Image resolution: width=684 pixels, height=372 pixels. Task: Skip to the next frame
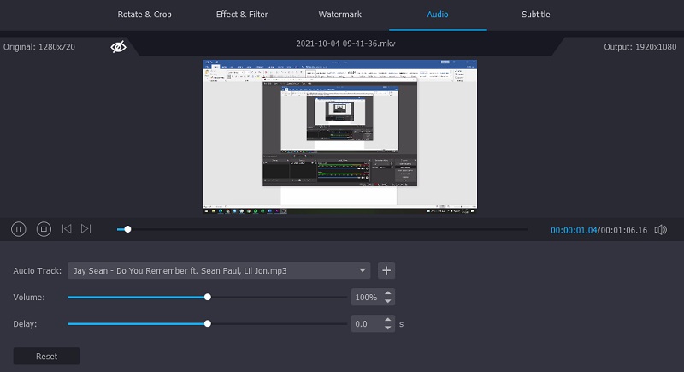pos(85,229)
